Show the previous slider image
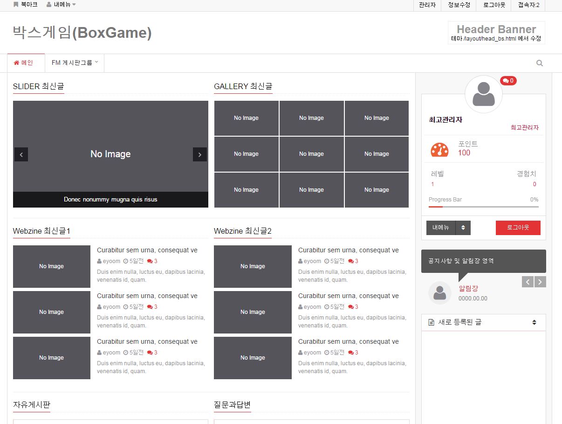Viewport: 562px width, 424px height. click(21, 154)
